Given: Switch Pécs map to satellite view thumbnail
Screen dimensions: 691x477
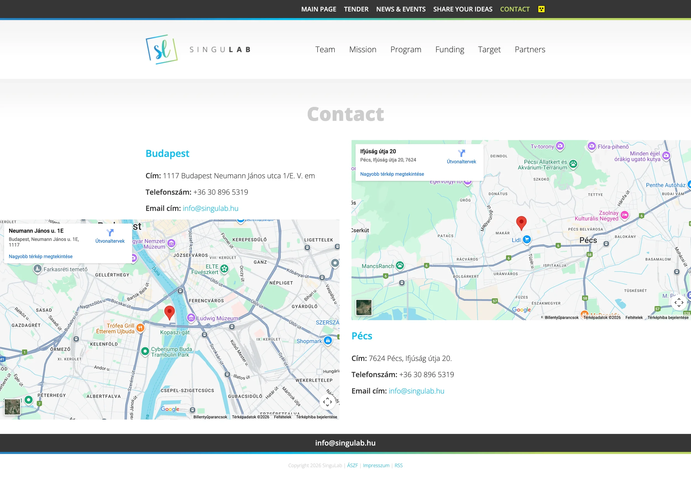Looking at the screenshot, I should point(363,307).
